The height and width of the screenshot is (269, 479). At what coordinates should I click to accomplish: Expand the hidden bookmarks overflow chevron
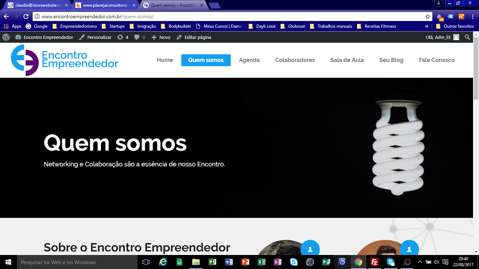426,26
